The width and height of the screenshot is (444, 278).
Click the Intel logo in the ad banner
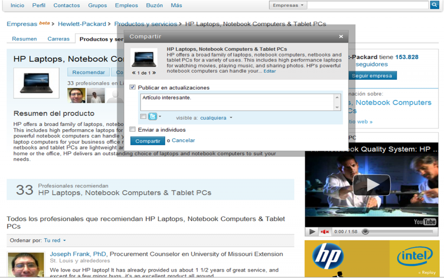coord(415,256)
